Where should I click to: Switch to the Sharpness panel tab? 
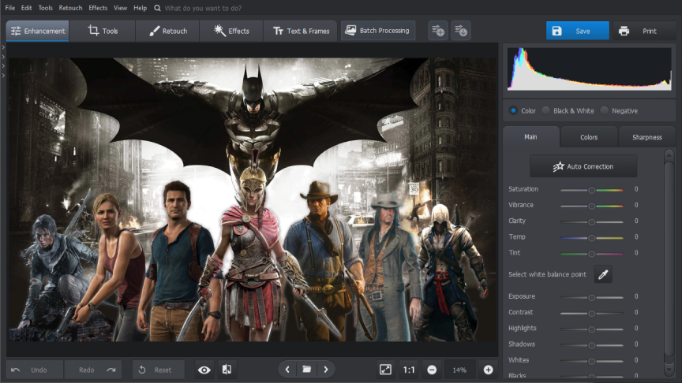pyautogui.click(x=646, y=137)
